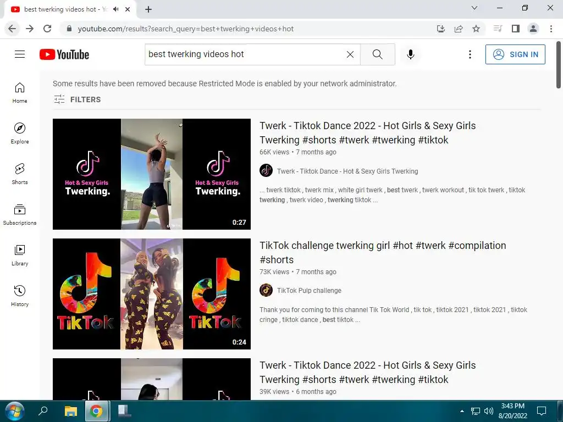
Task: Click the page vertical scrollbar
Action: 559,65
